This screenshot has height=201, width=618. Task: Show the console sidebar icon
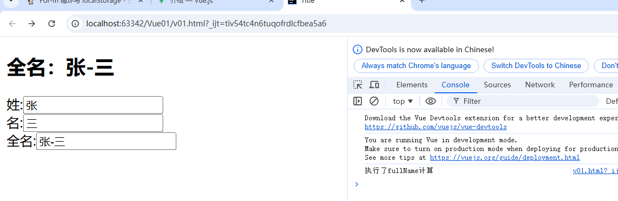[358, 101]
